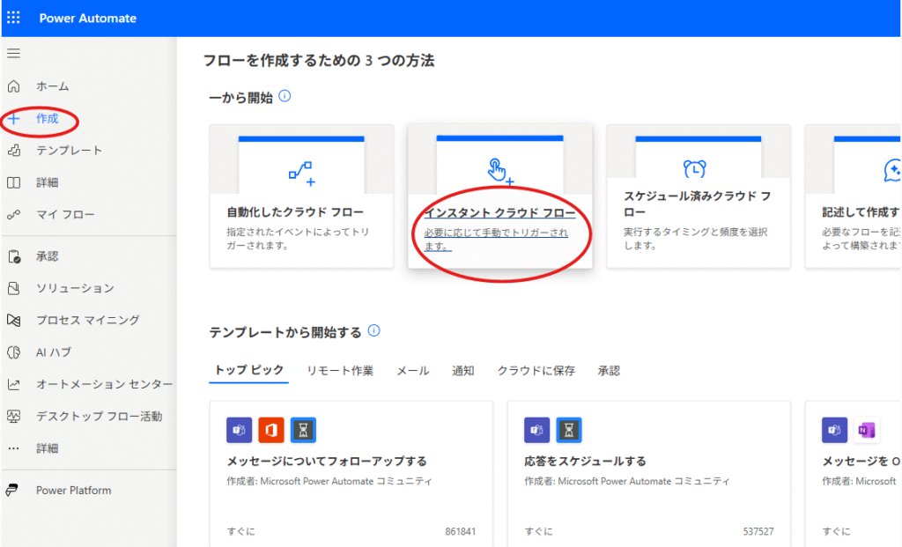The height and width of the screenshot is (547, 902).
Task: Click the Teams icon on メッセージについてフォローアップする card
Action: point(240,430)
